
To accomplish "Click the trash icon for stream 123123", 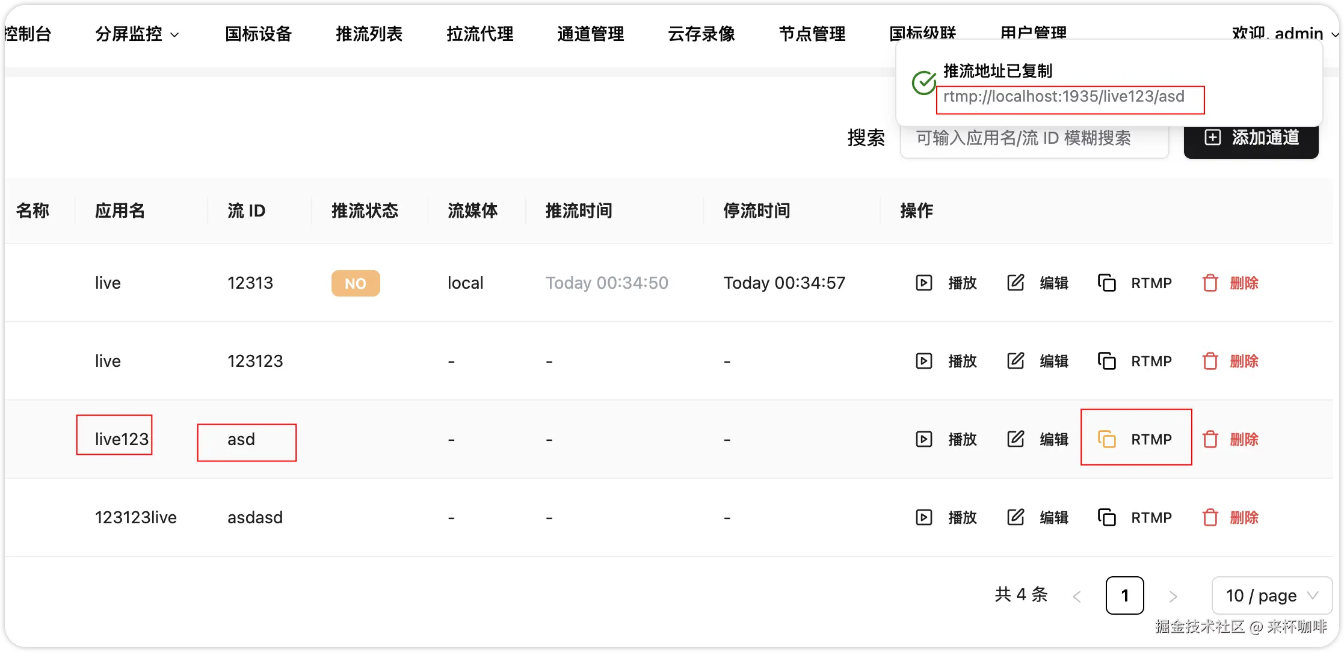I will pyautogui.click(x=1210, y=361).
